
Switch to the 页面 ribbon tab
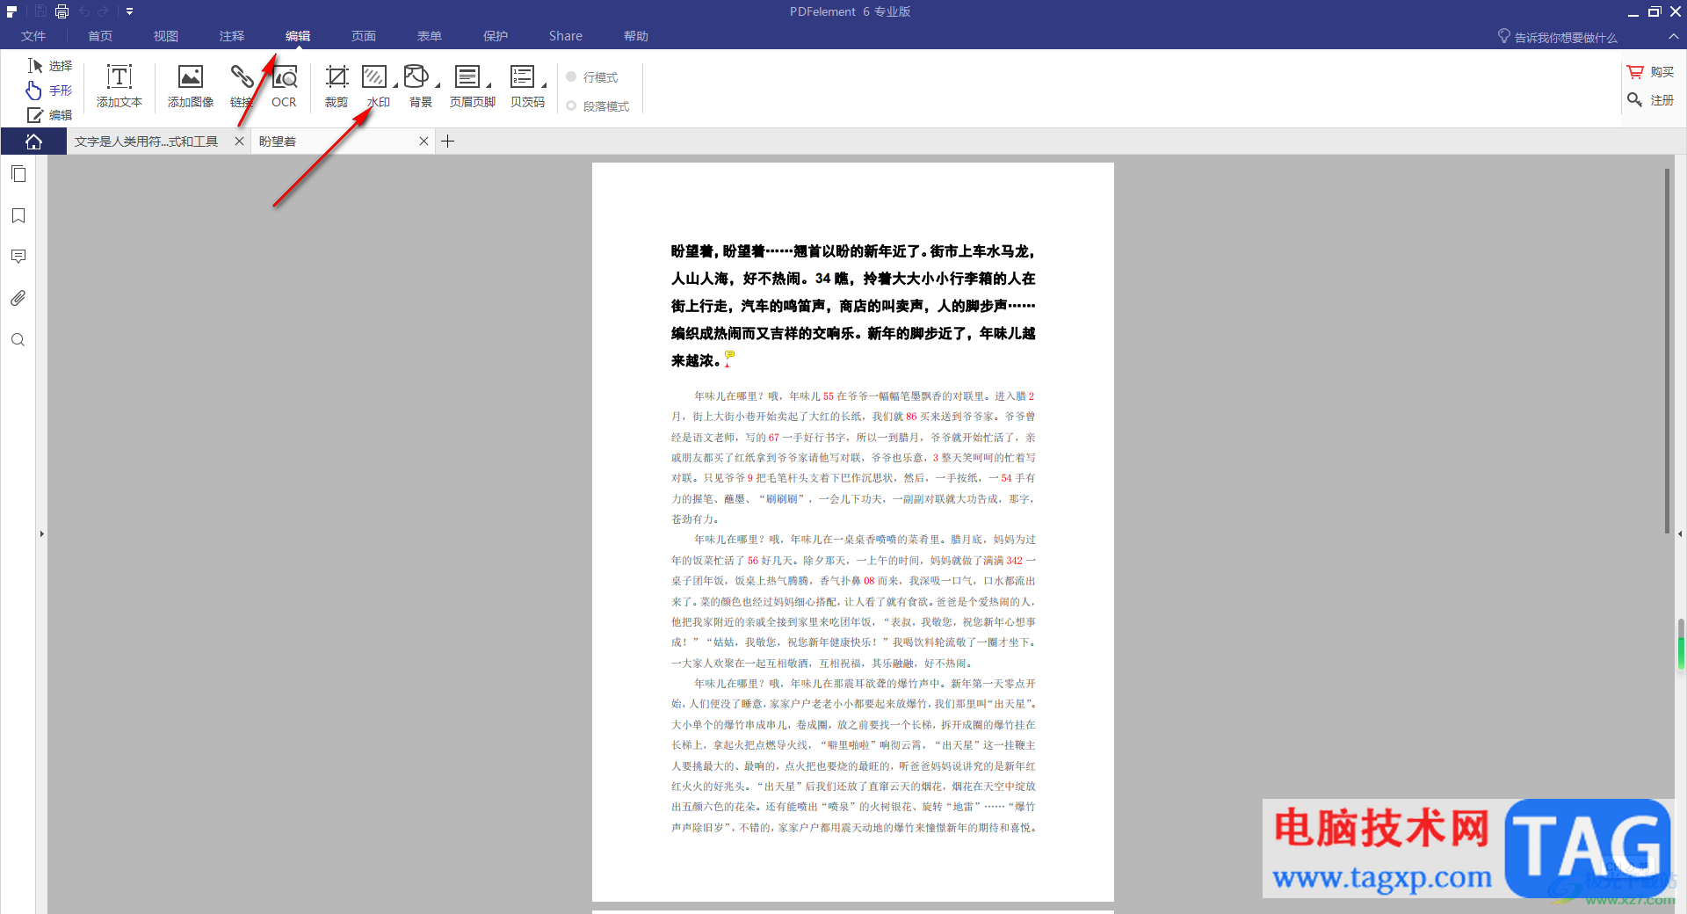pos(364,36)
